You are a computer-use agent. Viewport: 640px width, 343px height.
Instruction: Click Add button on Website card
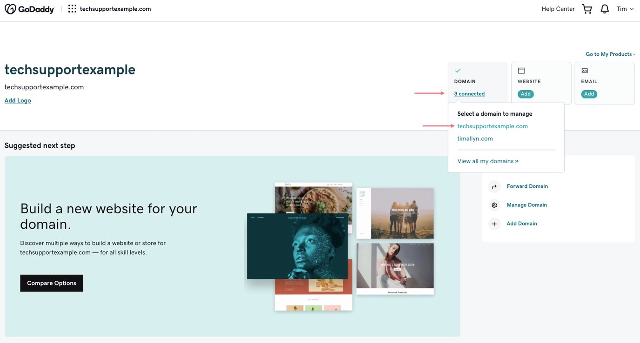click(x=526, y=94)
